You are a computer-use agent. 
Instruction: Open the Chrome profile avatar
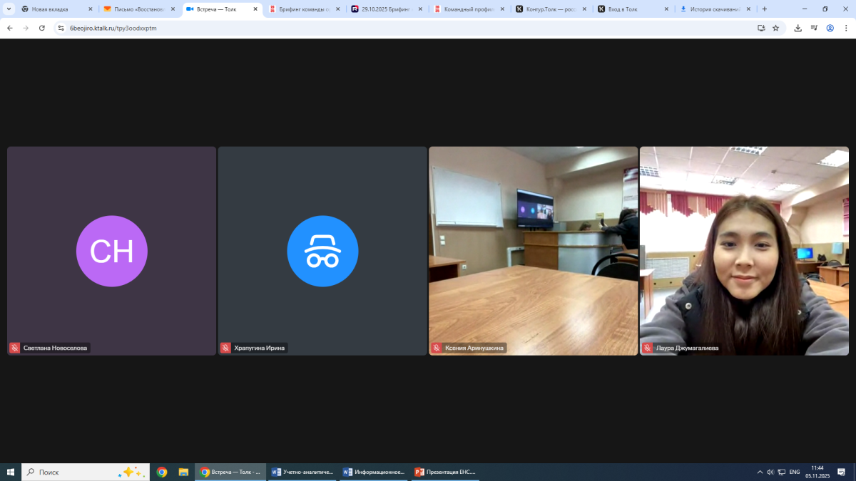tap(830, 28)
